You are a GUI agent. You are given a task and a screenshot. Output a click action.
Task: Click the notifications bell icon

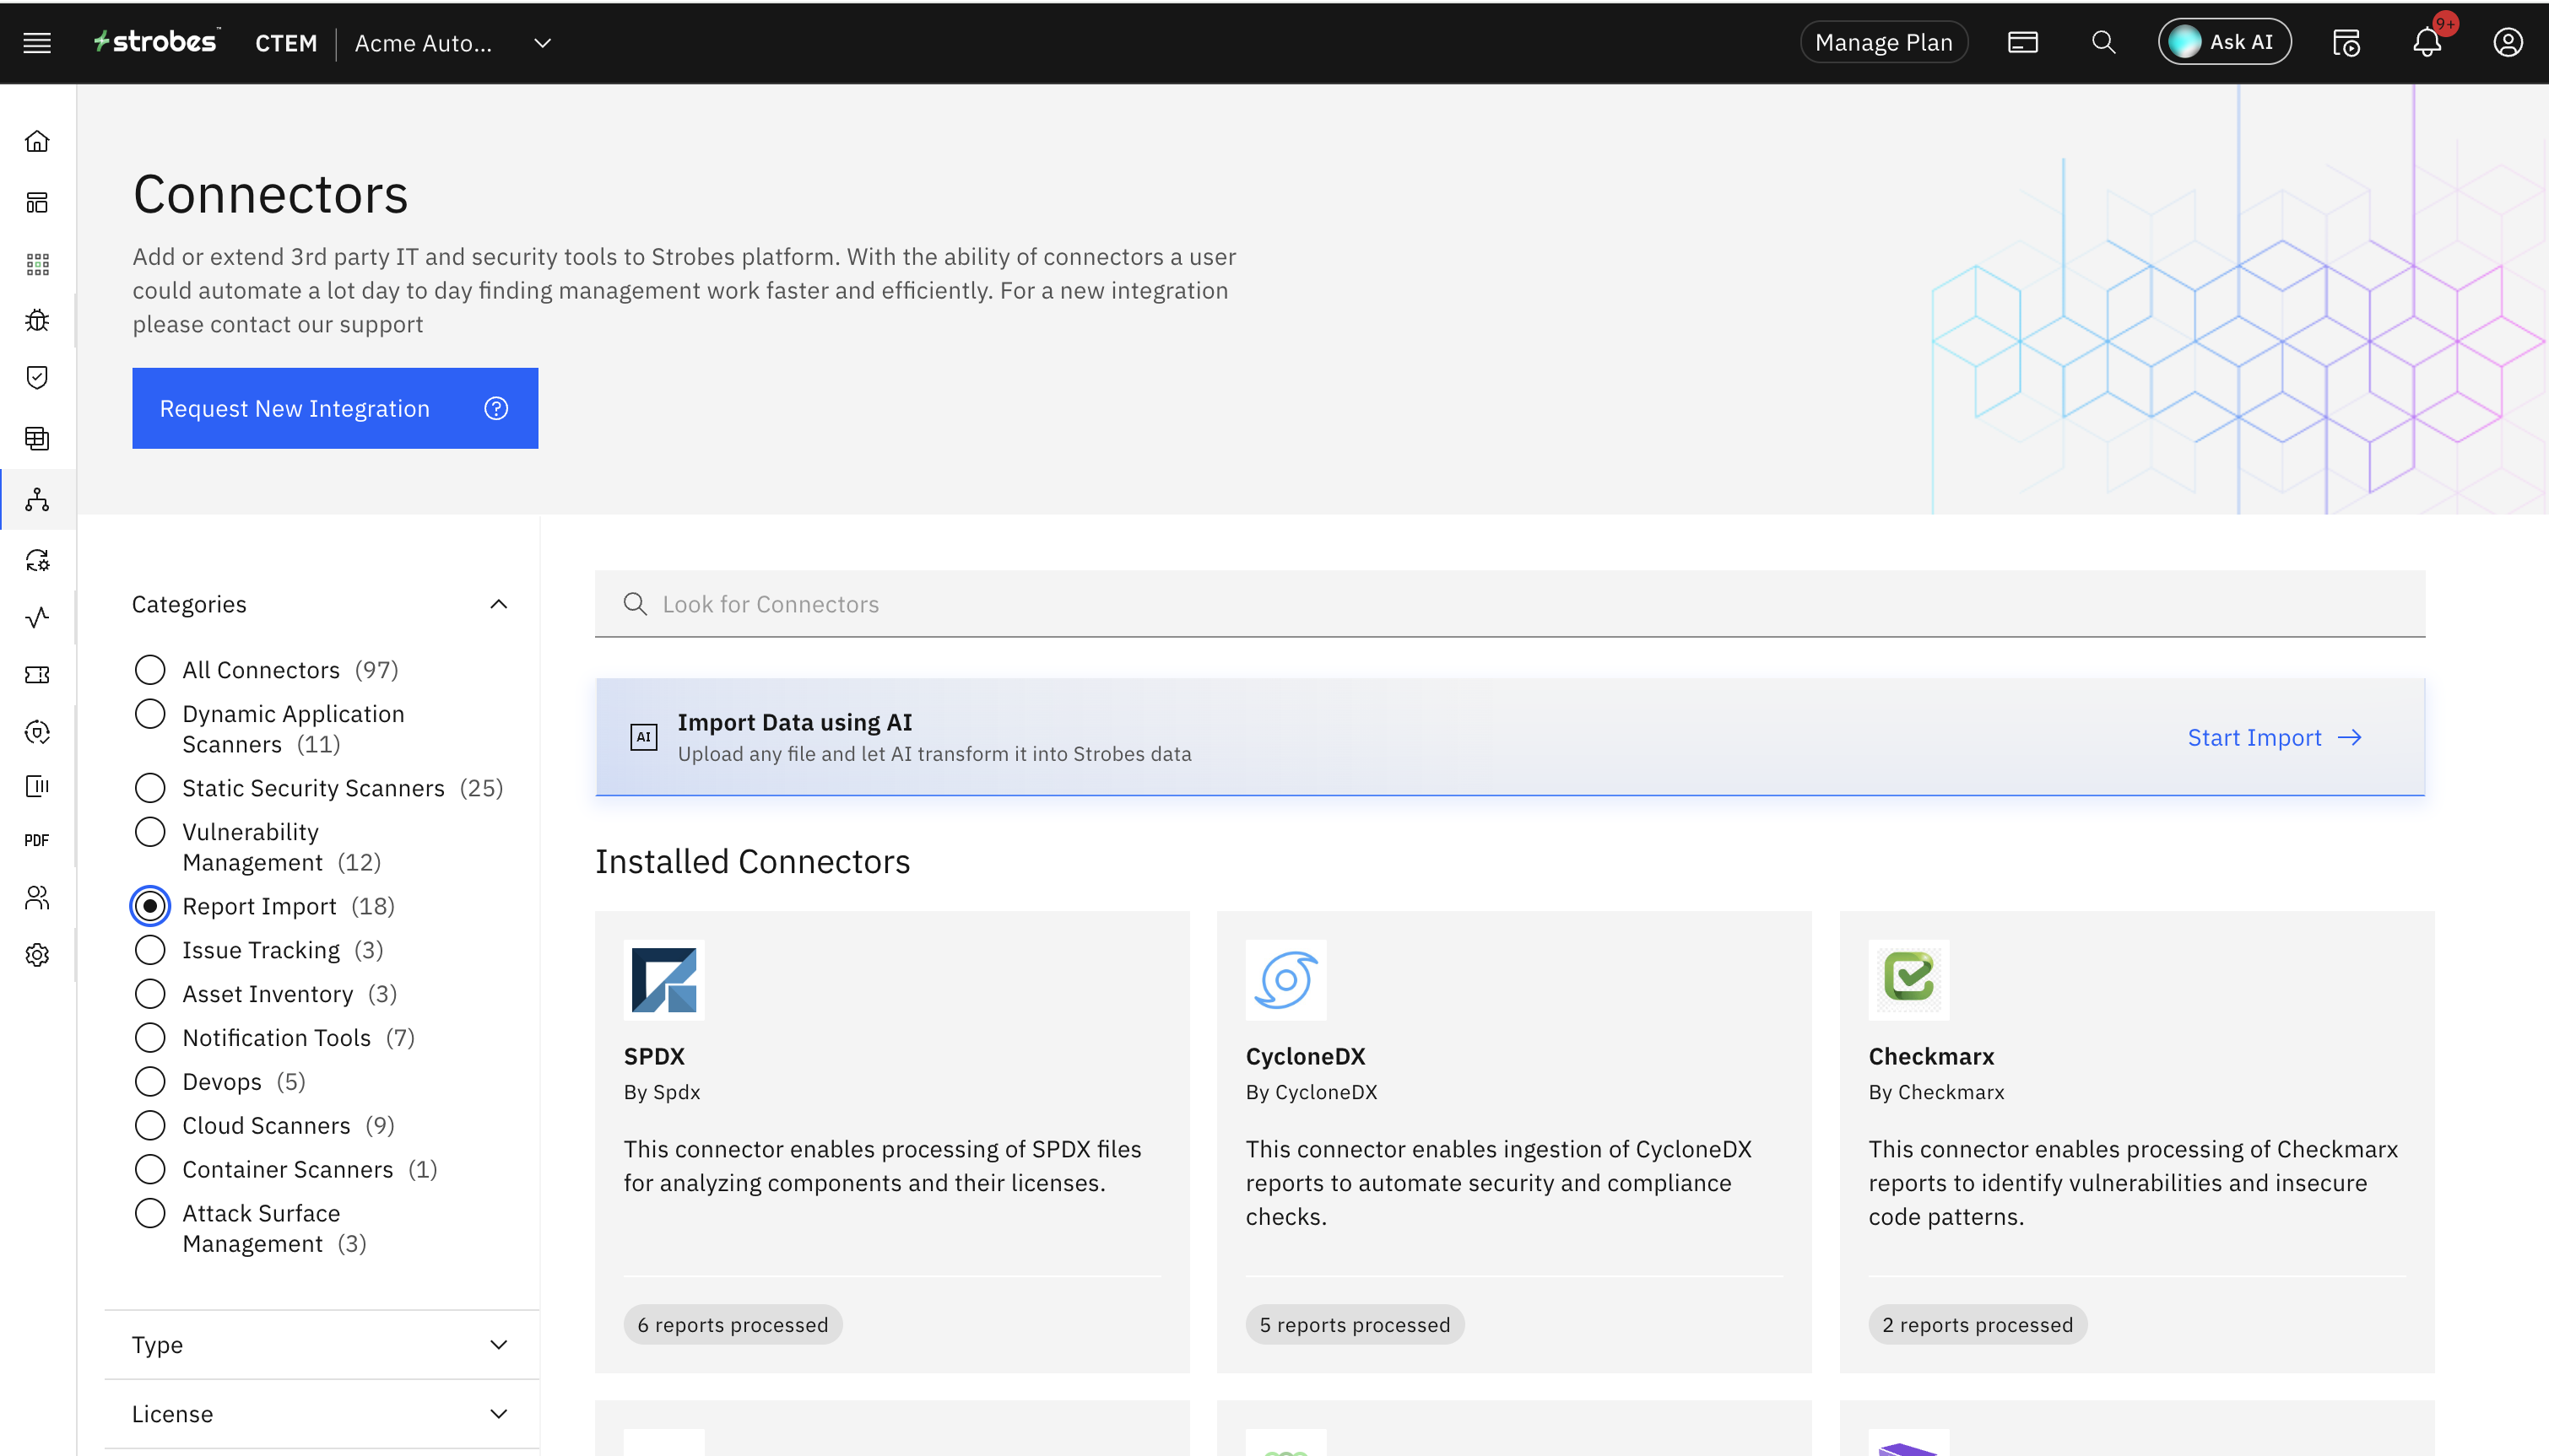(2427, 43)
